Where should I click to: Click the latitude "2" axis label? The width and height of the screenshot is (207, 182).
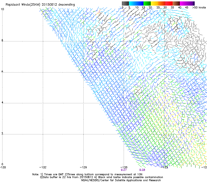coord(2,134)
